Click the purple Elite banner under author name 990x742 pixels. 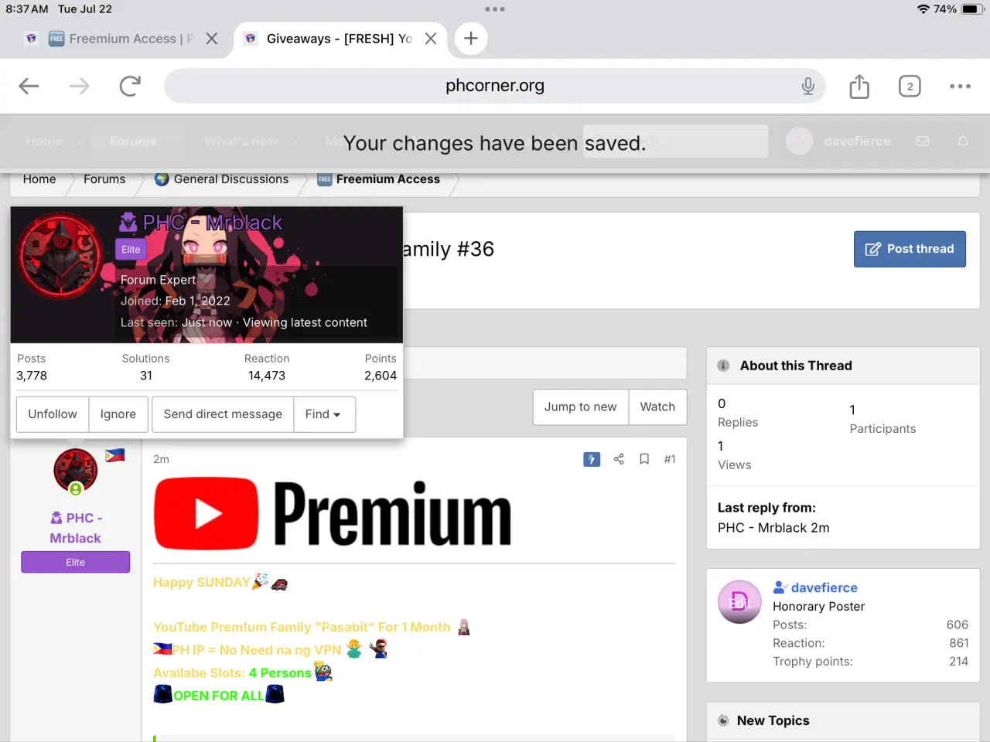(x=76, y=562)
